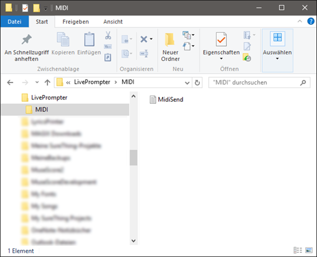Expand the Eigenschaften dropdown arrow
Screen dimensions: 317x257
tap(221, 58)
